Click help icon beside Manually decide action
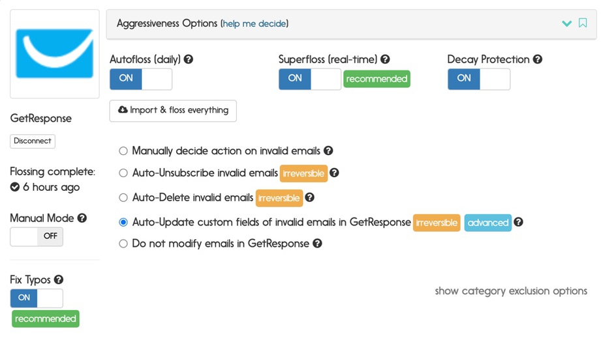The width and height of the screenshot is (603, 340). point(328,150)
